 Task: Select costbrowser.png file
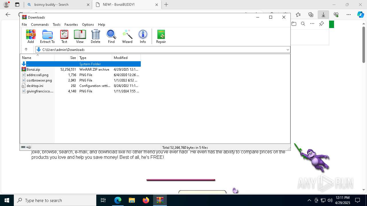(x=81, y=80)
